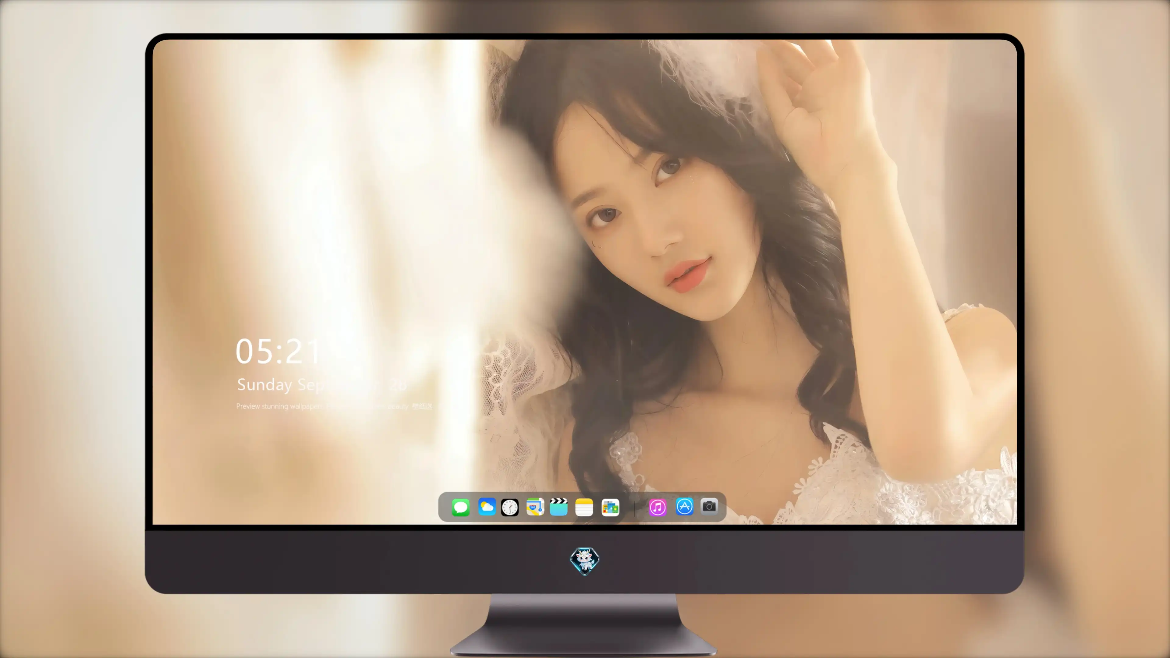The image size is (1170, 658).
Task: Click the dragon logo on monitor chin
Action: (585, 561)
